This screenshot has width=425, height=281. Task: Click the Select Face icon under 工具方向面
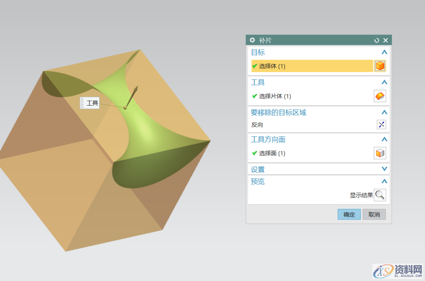pos(380,153)
